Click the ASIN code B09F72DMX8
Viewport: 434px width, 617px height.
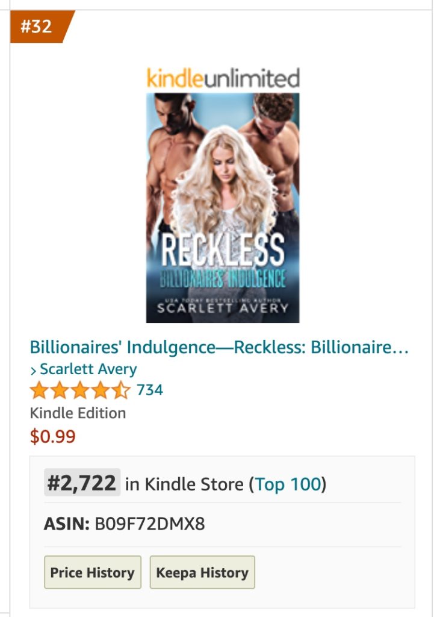coord(150,524)
